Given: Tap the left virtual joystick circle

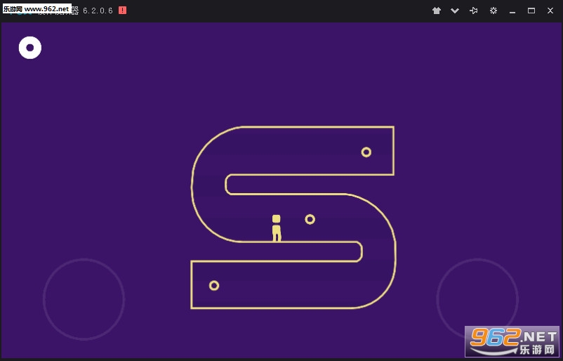Looking at the screenshot, I should [x=84, y=299].
